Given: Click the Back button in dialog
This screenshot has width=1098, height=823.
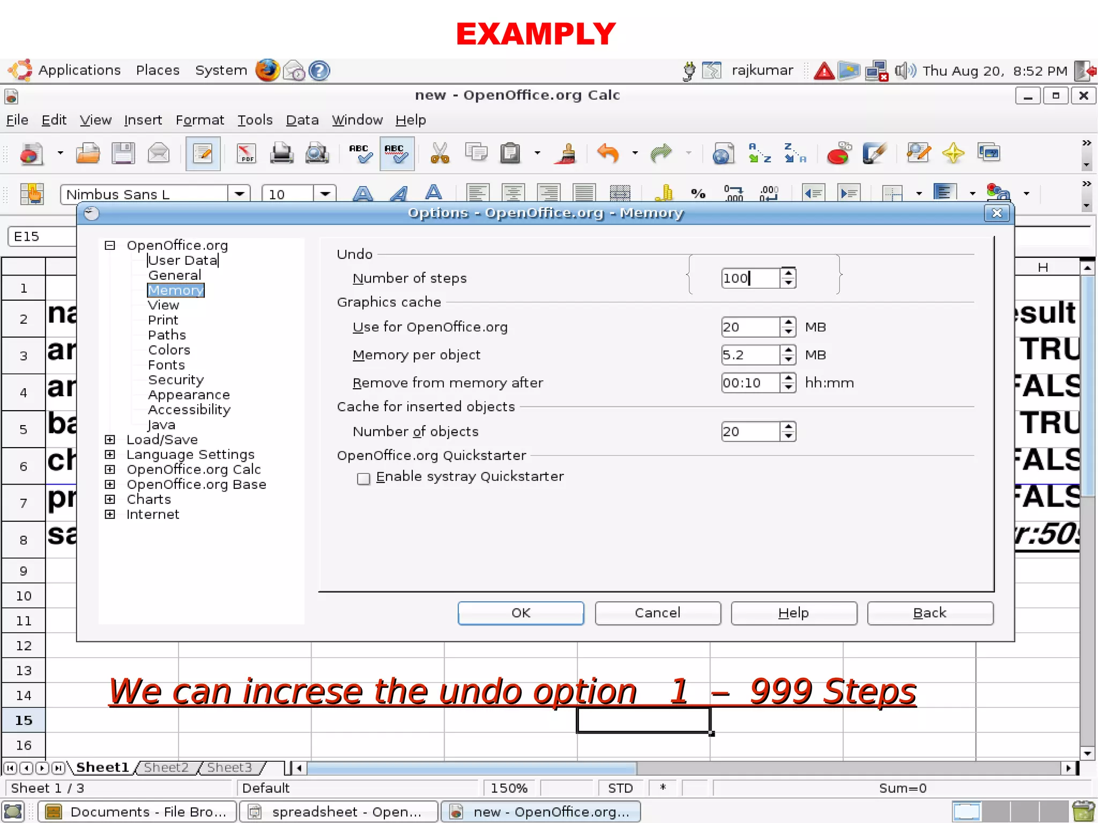Looking at the screenshot, I should click(x=930, y=613).
